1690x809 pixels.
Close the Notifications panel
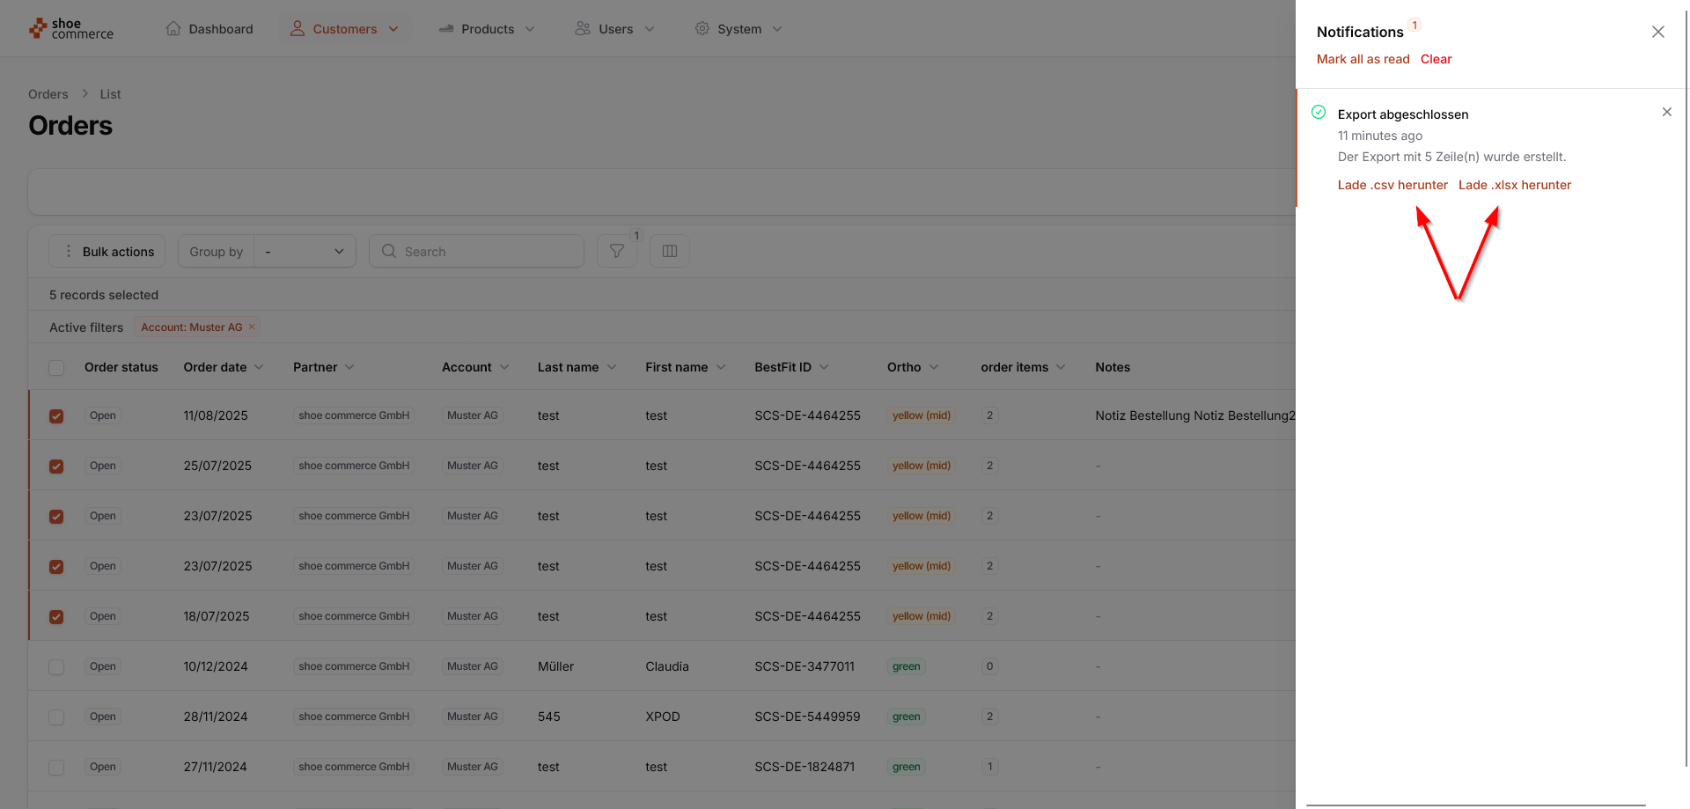tap(1657, 32)
